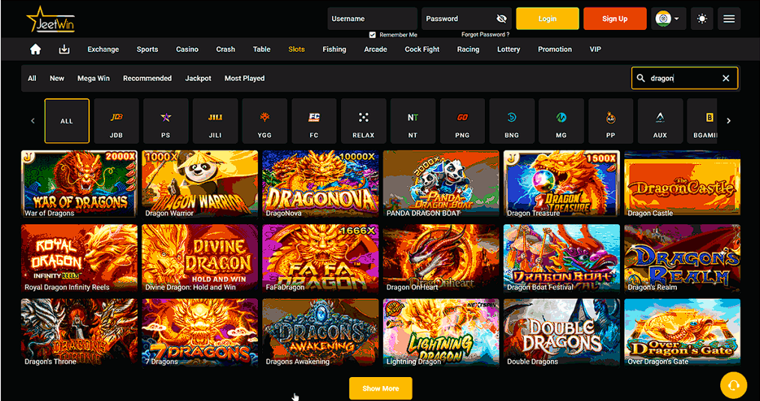
Task: Open Dragon Castle game
Action: pyautogui.click(x=683, y=184)
